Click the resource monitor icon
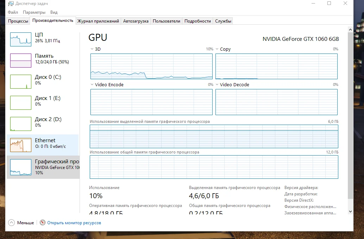The height and width of the screenshot is (239, 364). (43, 223)
